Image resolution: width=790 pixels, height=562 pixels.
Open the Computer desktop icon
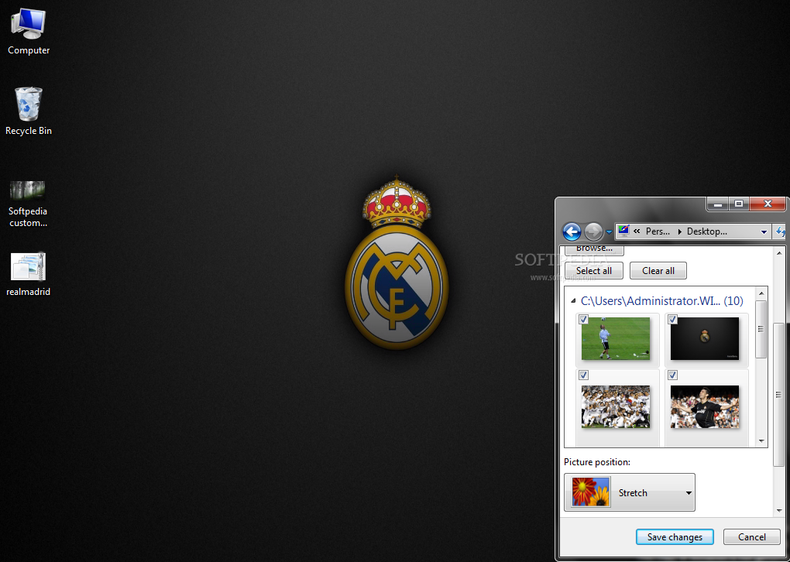point(28,31)
